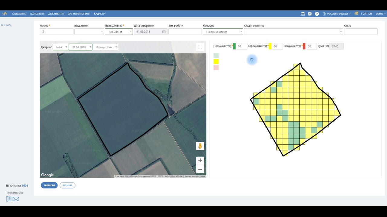Click the coins balance icon

356,14
